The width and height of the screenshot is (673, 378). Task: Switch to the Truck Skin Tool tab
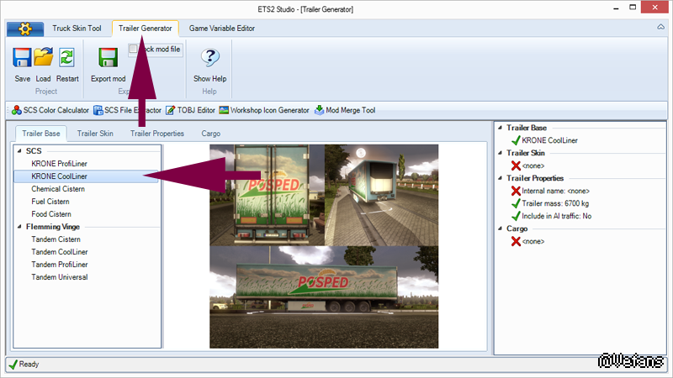(78, 29)
